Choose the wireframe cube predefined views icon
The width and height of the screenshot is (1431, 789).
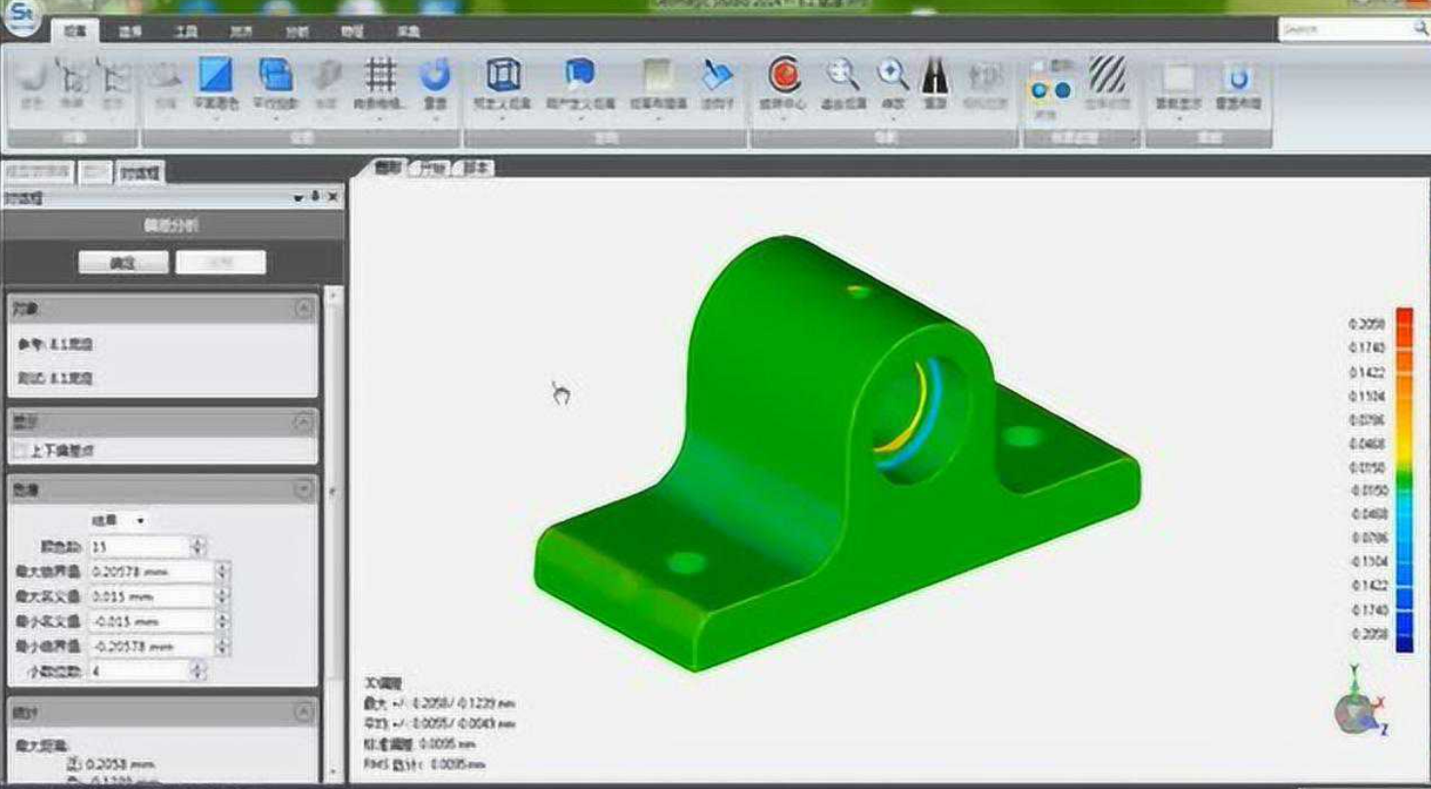pos(502,73)
